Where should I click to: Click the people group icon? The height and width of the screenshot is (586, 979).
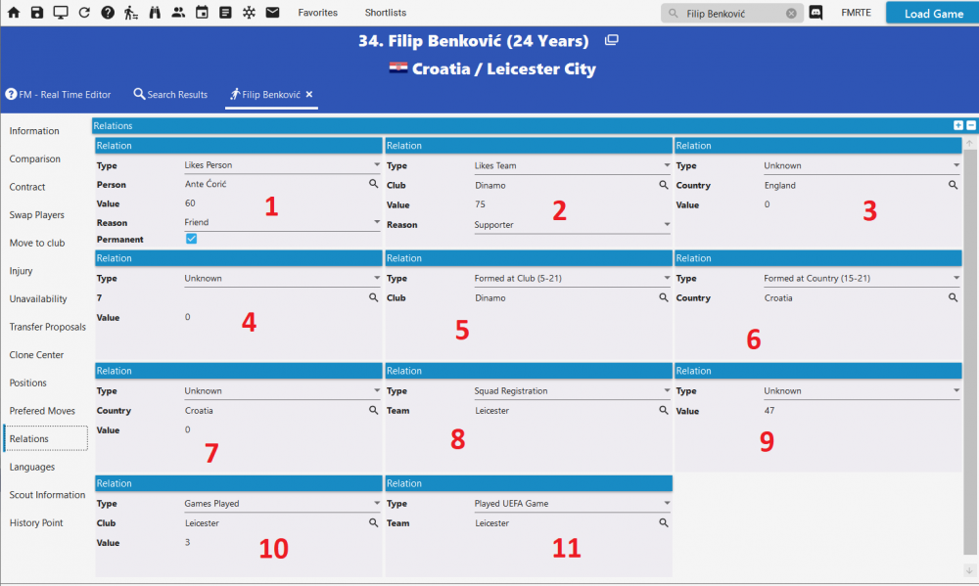click(178, 13)
